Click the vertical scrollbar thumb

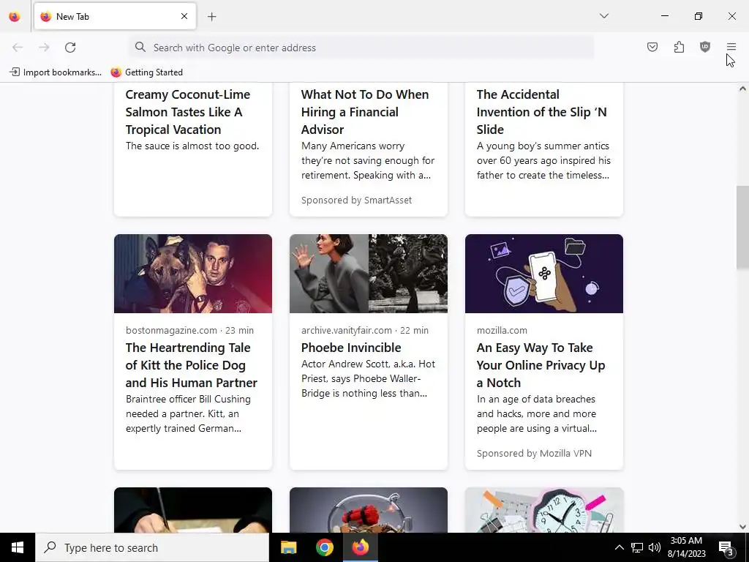[742, 227]
